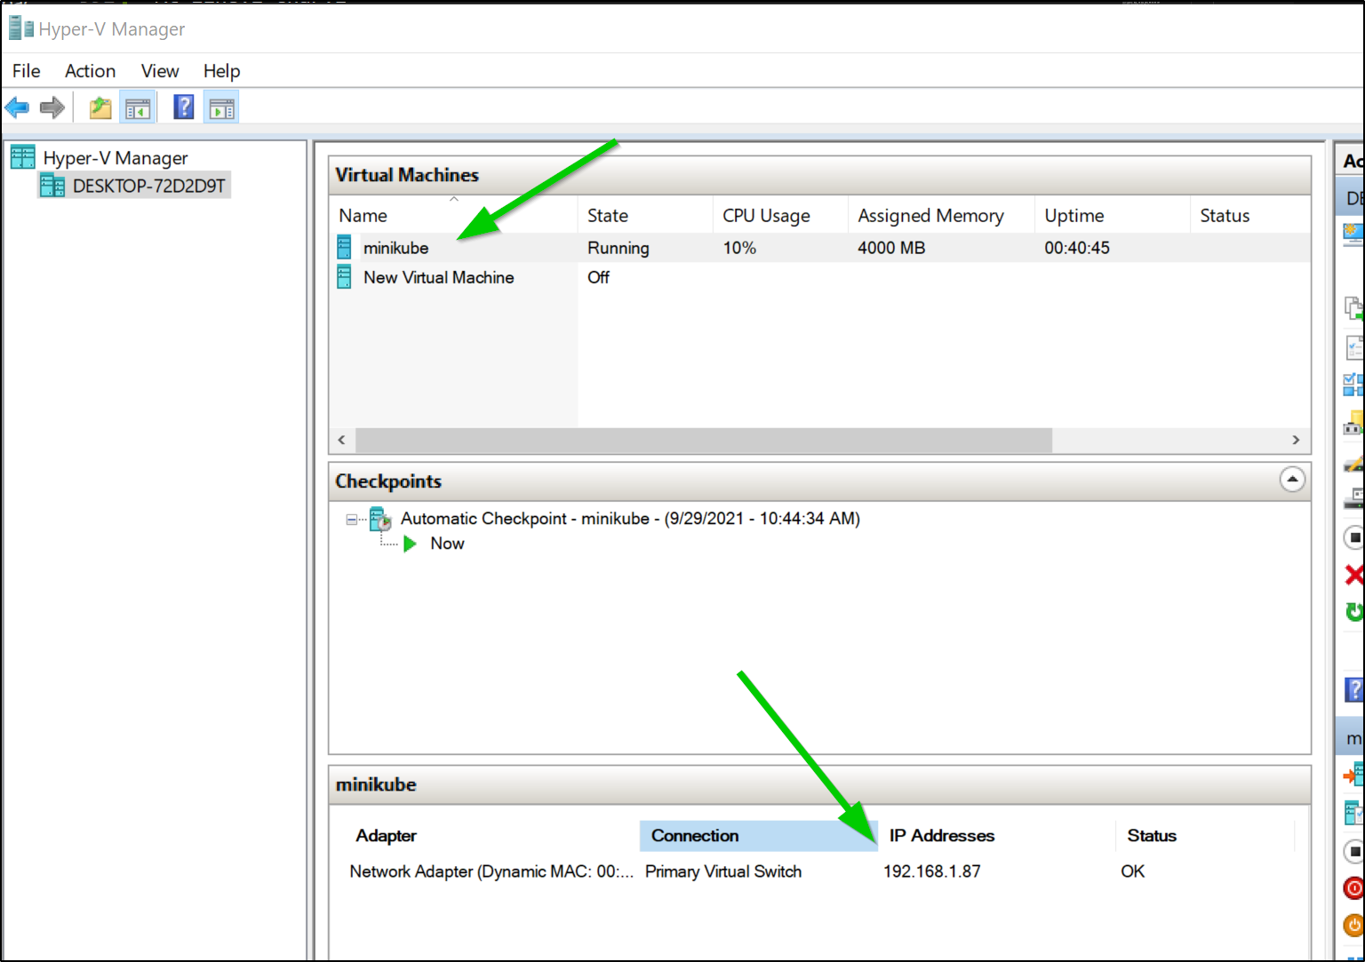Viewport: 1365px width, 962px height.
Task: Open the Action menu
Action: 90,71
